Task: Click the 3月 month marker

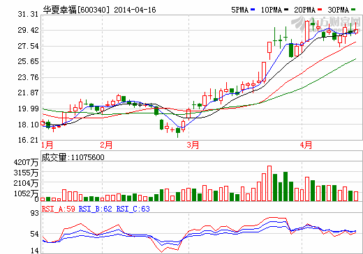Action: coord(193,145)
